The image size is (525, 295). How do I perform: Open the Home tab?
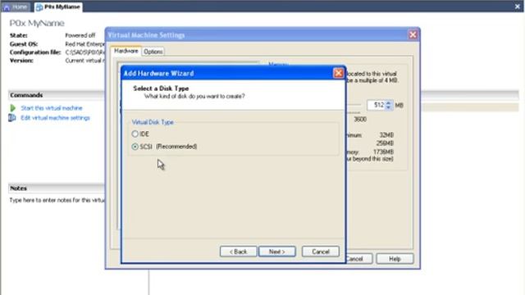point(16,7)
